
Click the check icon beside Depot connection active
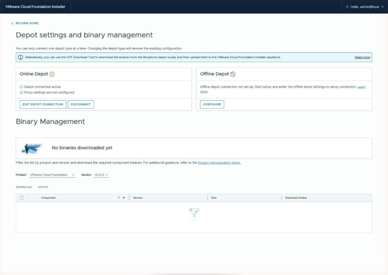point(21,87)
